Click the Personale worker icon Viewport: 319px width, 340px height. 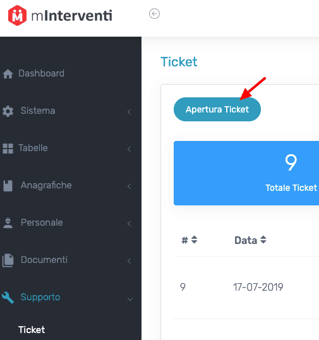[8, 223]
